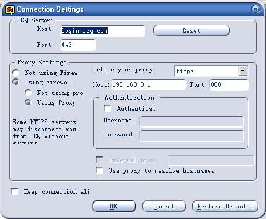
Task: Click the Https proxy type combo box
Action: pos(211,71)
